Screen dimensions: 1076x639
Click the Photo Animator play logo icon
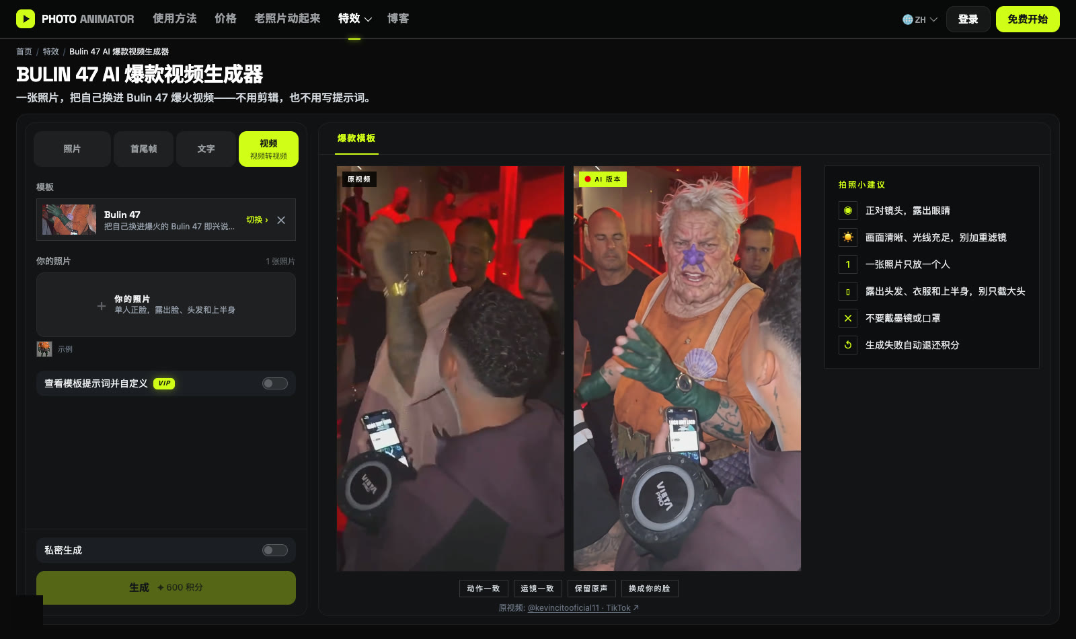pos(26,19)
